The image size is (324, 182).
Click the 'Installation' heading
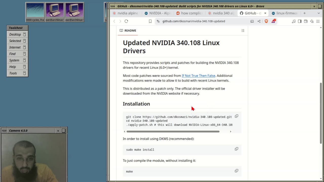point(136,104)
